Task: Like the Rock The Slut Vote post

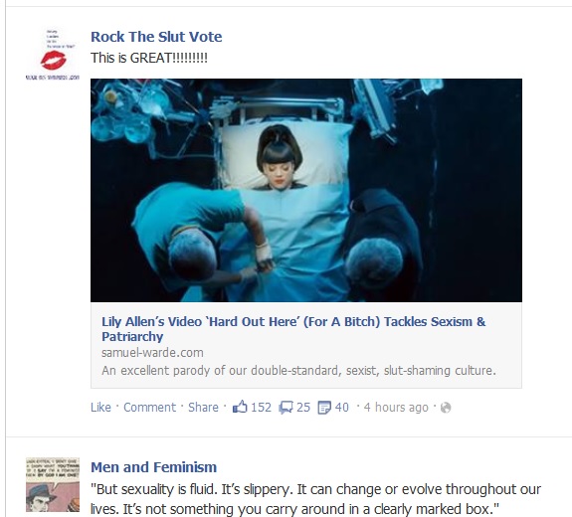Action: tap(100, 407)
